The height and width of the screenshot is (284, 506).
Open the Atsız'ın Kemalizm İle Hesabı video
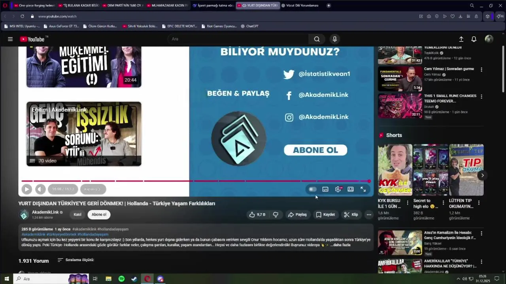[400, 243]
